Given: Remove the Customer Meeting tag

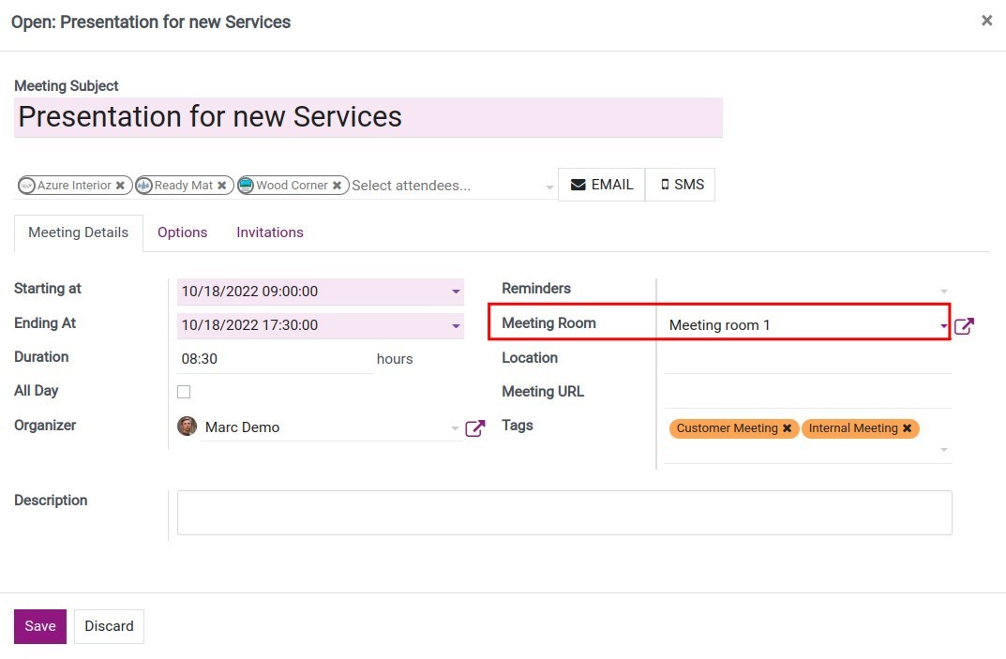Looking at the screenshot, I should [787, 428].
